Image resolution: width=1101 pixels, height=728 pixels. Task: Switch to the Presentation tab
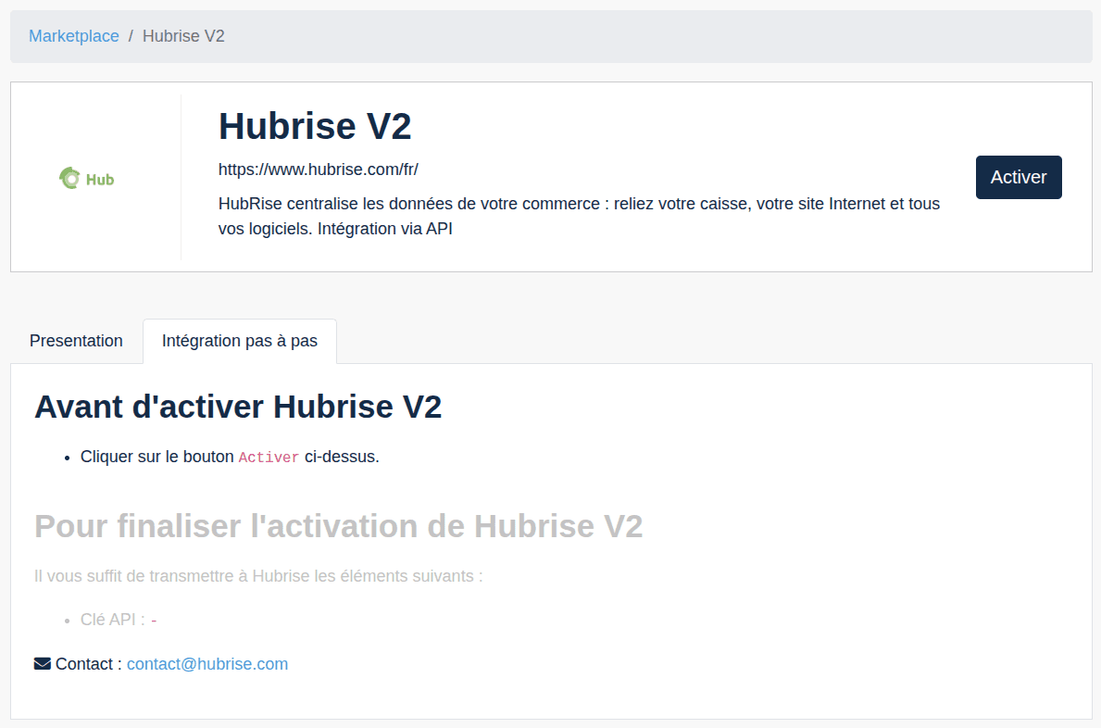pyautogui.click(x=76, y=341)
